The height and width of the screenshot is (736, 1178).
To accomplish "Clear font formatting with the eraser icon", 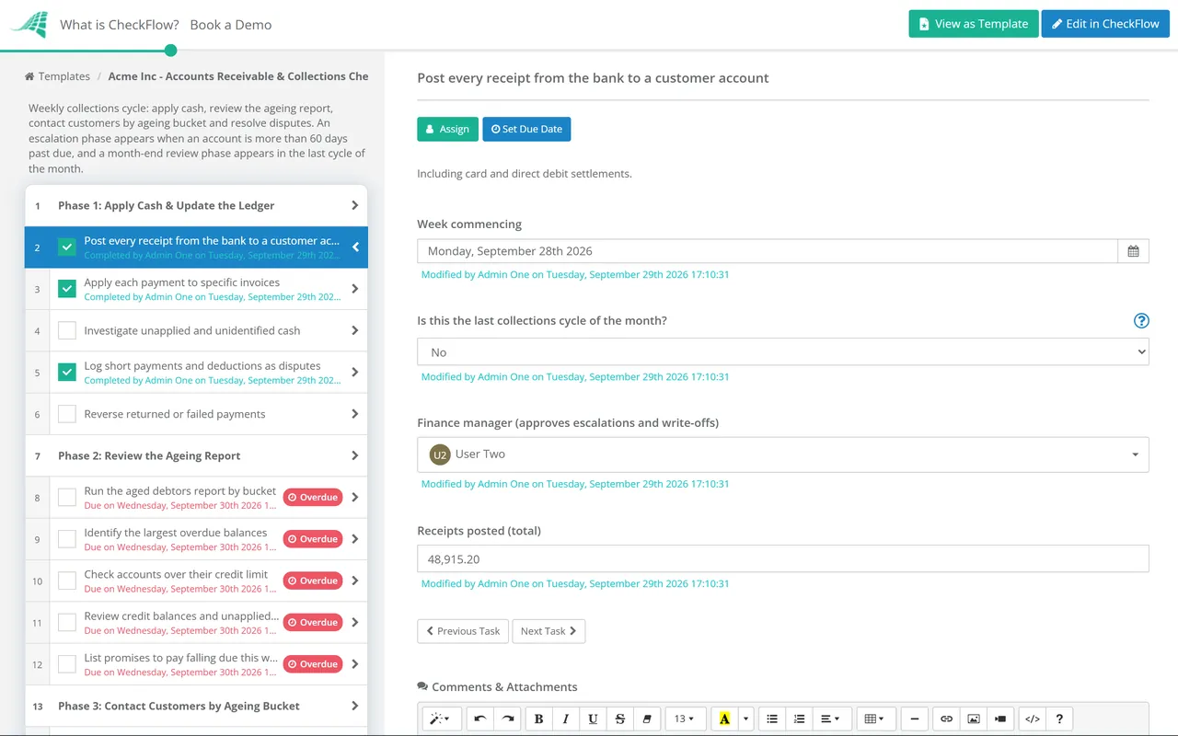I will pos(646,719).
